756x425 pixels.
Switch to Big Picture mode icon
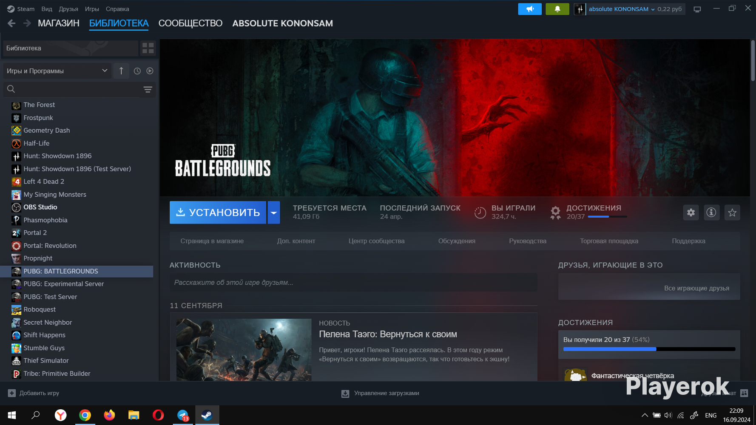[697, 9]
